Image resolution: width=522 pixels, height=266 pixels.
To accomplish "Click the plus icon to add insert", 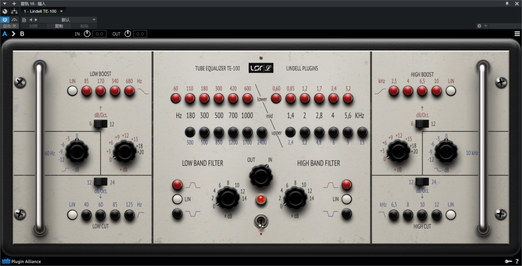I will pos(14,4).
